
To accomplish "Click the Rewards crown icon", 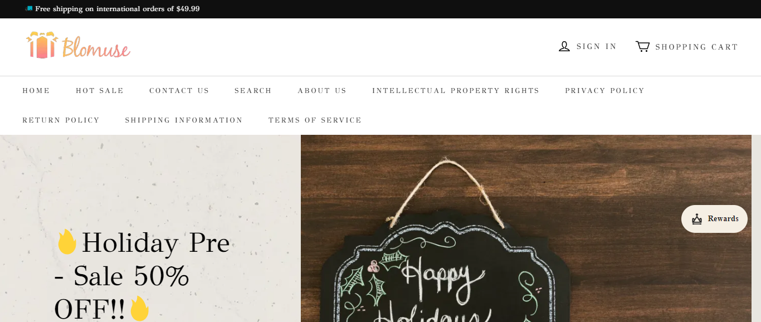I will 697,219.
